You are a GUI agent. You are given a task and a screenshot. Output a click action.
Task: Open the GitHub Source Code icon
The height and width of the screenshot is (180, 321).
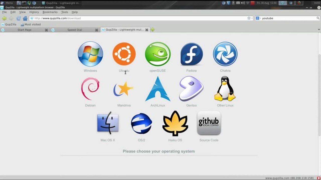[209, 123]
